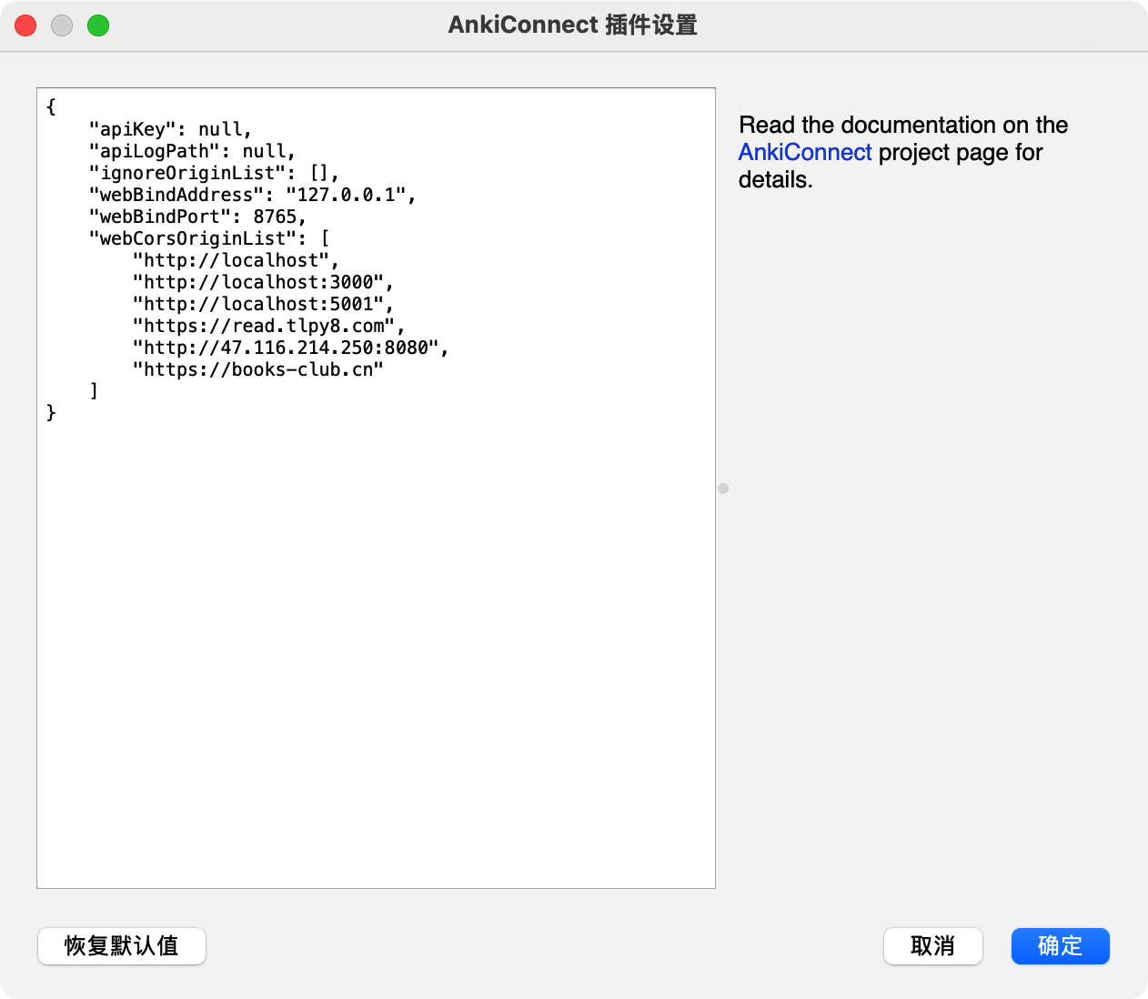Click the splitter handle dot between panes
Viewport: 1148px width, 999px height.
click(x=723, y=489)
